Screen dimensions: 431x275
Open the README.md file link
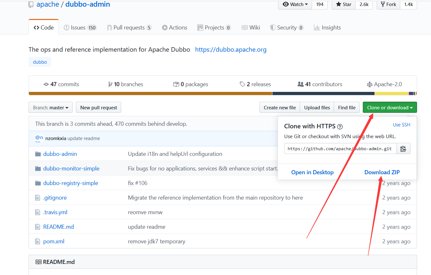pyautogui.click(x=58, y=227)
